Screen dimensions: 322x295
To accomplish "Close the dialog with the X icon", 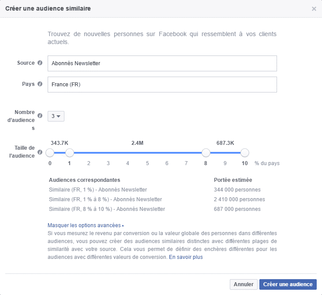I will [314, 8].
